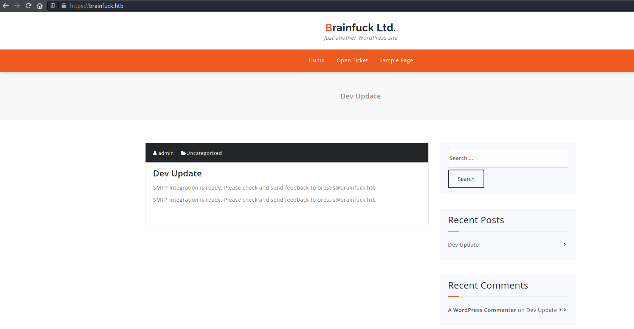Focus the Search text field
This screenshot has width=634, height=329.
click(x=508, y=158)
